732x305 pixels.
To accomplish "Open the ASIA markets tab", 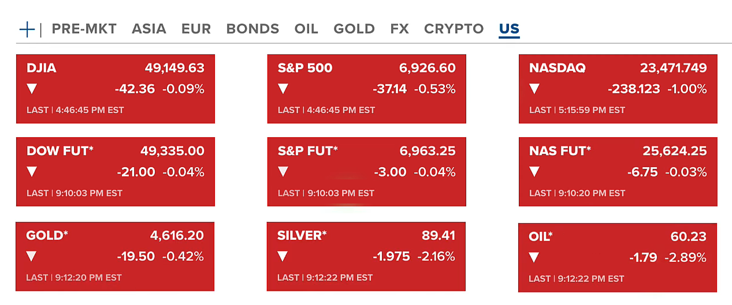I will point(148,29).
